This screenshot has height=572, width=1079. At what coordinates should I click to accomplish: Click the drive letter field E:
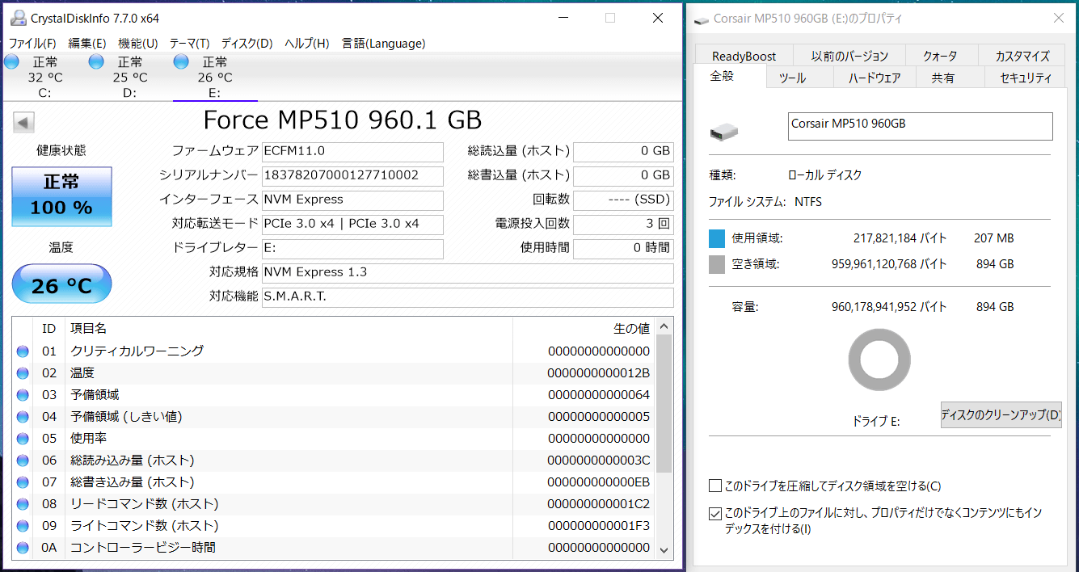[x=352, y=248]
